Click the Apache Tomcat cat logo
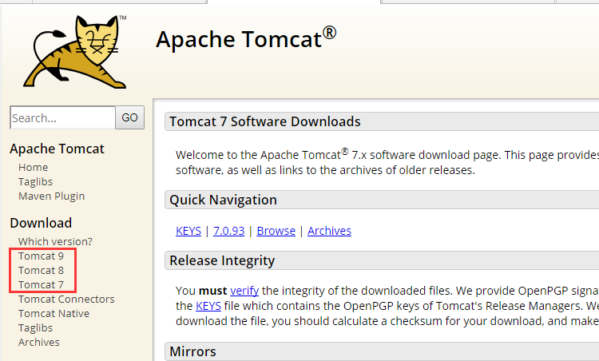The width and height of the screenshot is (599, 361). [75, 52]
